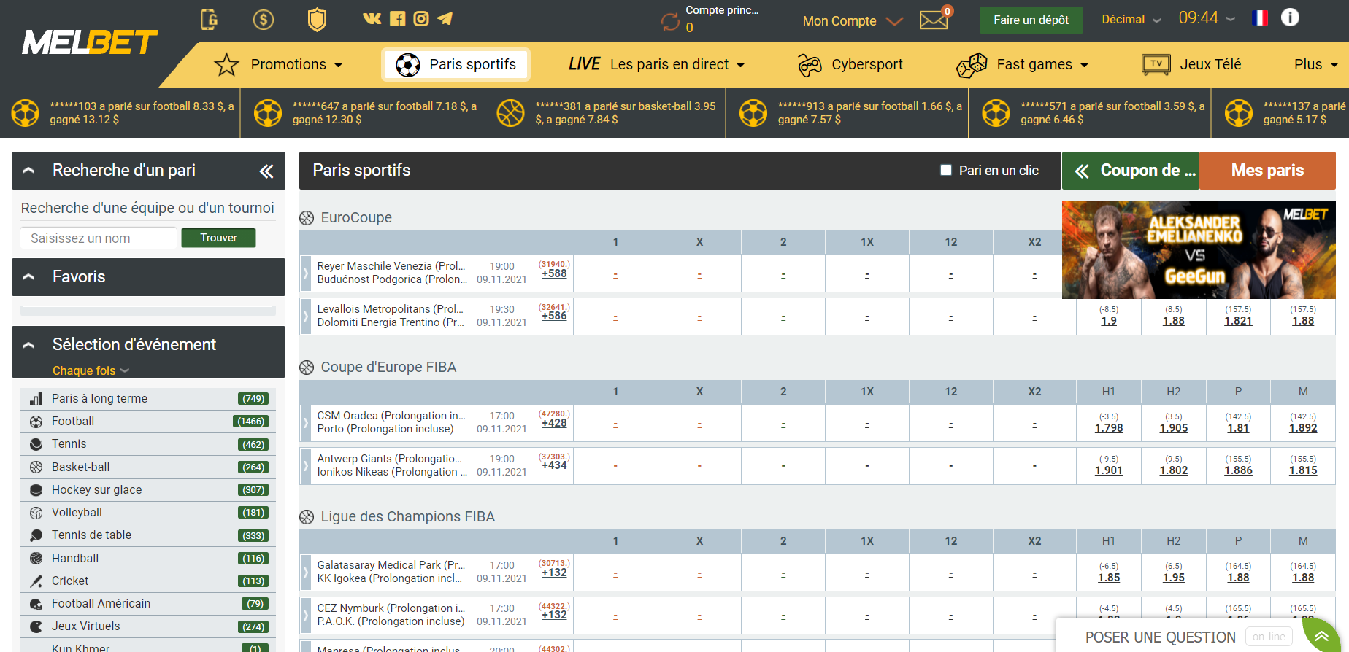Select odds 1.901 for Antwerp Giants H1
1349x652 pixels.
tap(1109, 470)
